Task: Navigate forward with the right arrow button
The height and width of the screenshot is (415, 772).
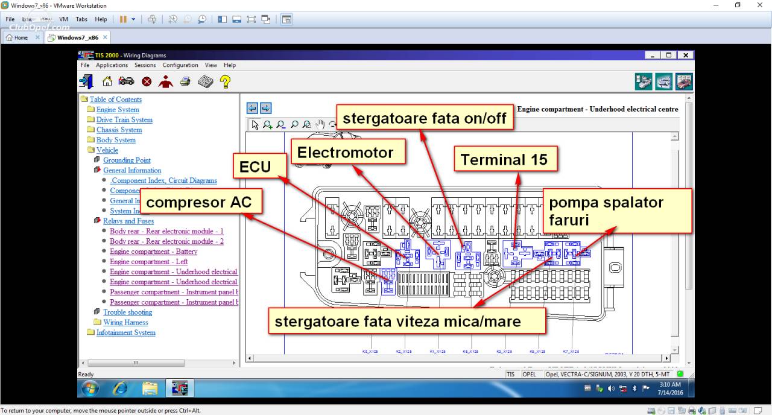Action: tap(265, 108)
